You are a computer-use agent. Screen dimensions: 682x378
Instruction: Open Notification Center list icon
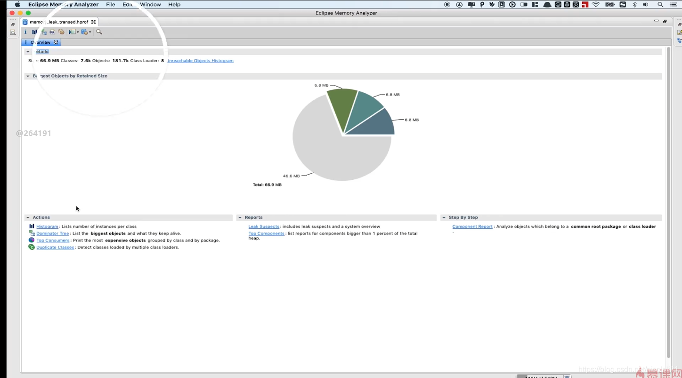[x=674, y=4]
